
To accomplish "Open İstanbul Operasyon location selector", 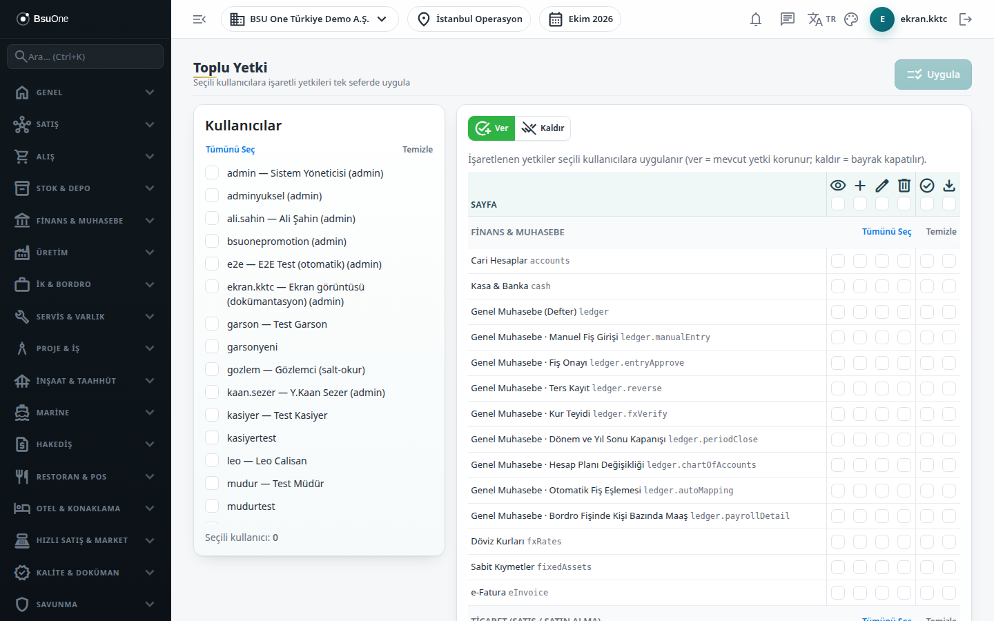I will pyautogui.click(x=469, y=19).
